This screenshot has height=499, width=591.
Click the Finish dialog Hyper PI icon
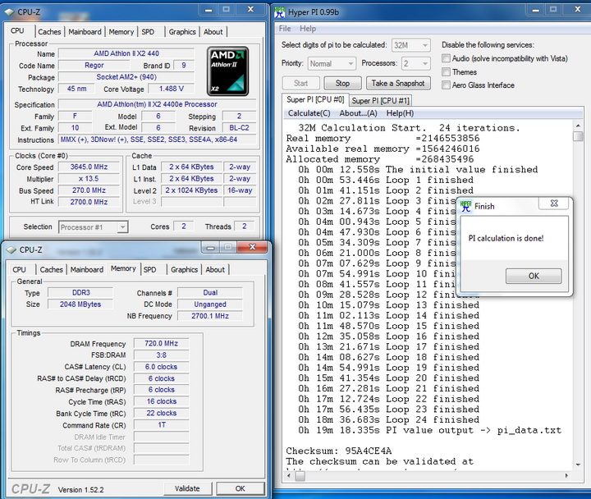tap(466, 206)
